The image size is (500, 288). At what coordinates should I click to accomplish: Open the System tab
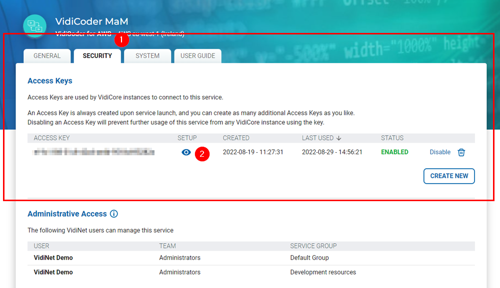pos(147,56)
